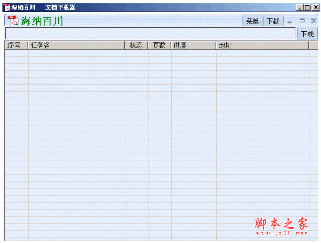Image resolution: width=321 pixels, height=243 pixels.
Task: Open the 菜单 menu button
Action: click(x=253, y=21)
